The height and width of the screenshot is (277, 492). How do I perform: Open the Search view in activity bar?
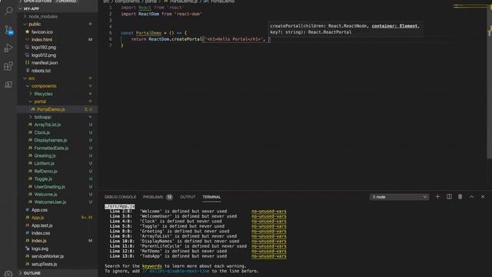(8, 11)
